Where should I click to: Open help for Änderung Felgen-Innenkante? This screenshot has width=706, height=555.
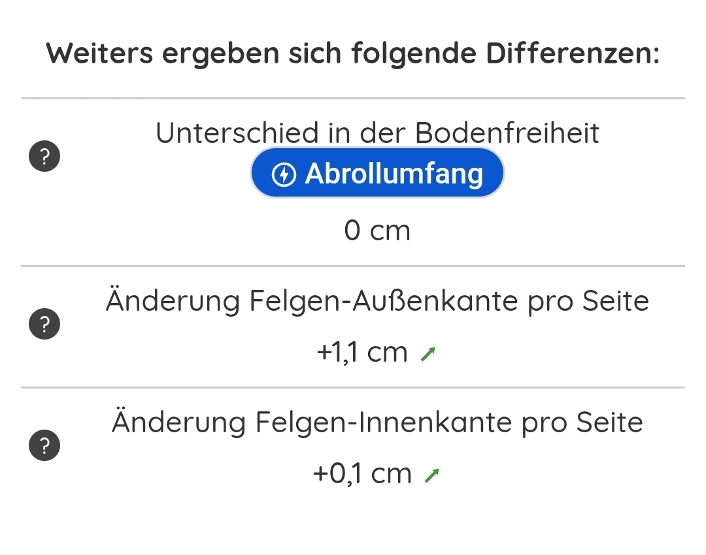click(x=44, y=445)
